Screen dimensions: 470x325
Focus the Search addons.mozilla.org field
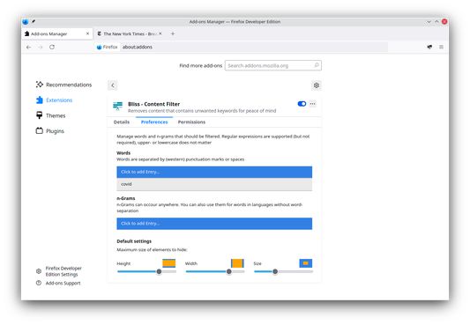(x=273, y=65)
